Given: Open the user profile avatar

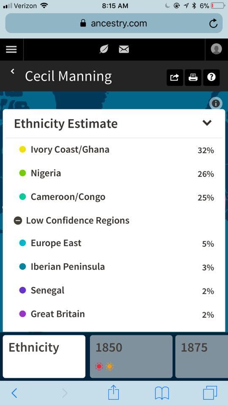Looking at the screenshot, I should point(216,49).
